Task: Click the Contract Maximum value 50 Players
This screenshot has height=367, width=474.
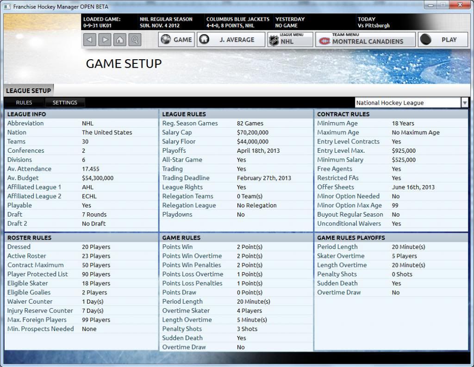Action: tap(96, 265)
